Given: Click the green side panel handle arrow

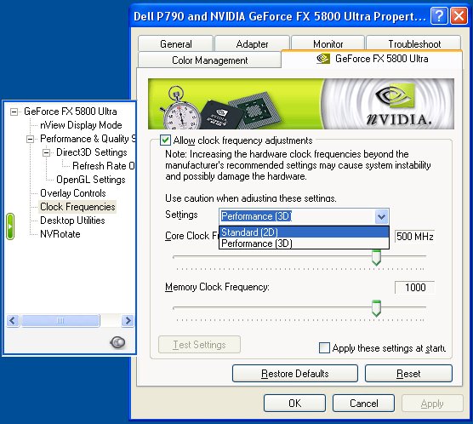Looking at the screenshot, I should 10,226.
